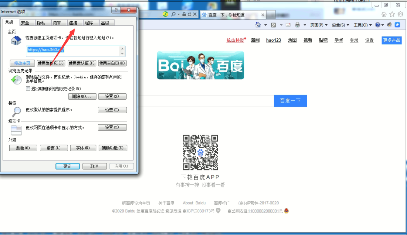Viewport: 407px width, 235px height.
Task: Click the Baidu search input box
Action: (x=206, y=101)
